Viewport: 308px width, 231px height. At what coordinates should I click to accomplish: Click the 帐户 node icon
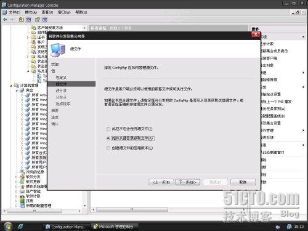(34, 42)
